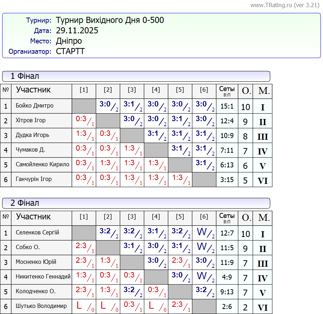The height and width of the screenshot is (314, 323).
Task: Click participant Никитенко Геннадий
Action: 43,277
